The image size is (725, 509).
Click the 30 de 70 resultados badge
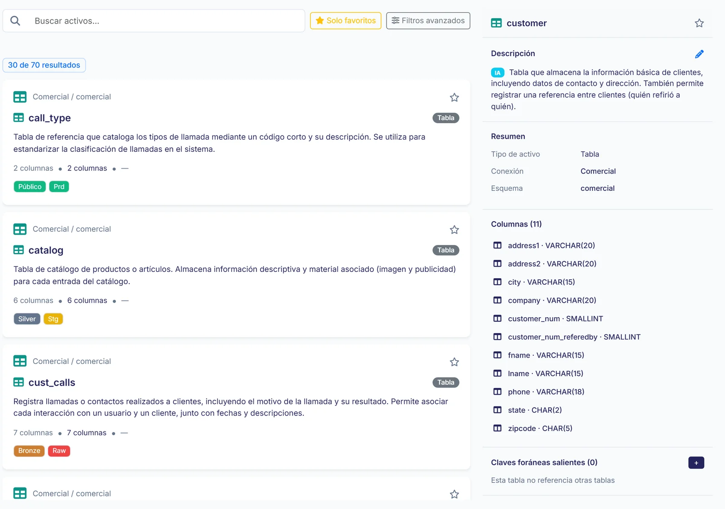pos(44,65)
